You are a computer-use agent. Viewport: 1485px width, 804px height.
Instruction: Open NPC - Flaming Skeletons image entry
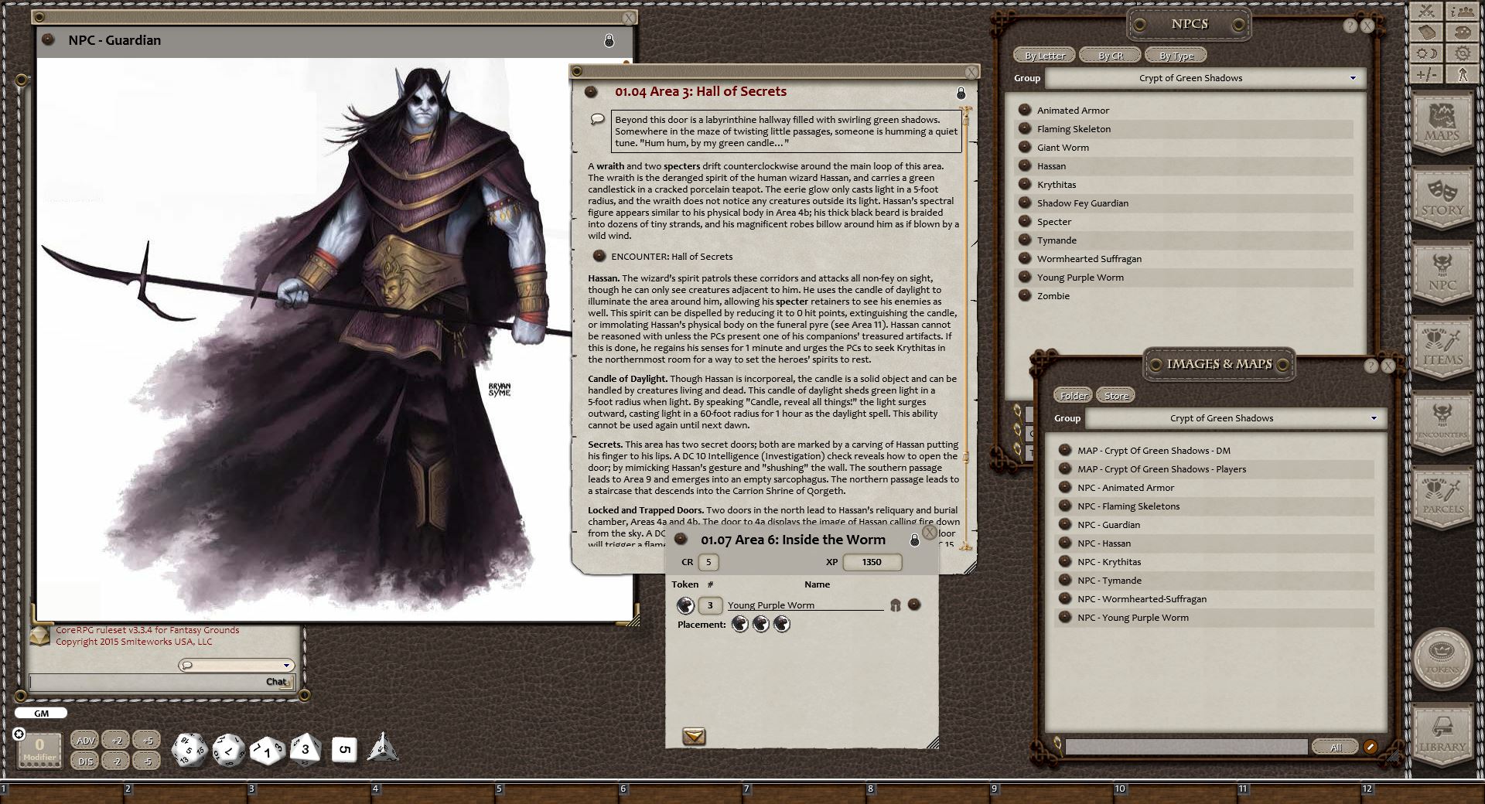(1128, 506)
